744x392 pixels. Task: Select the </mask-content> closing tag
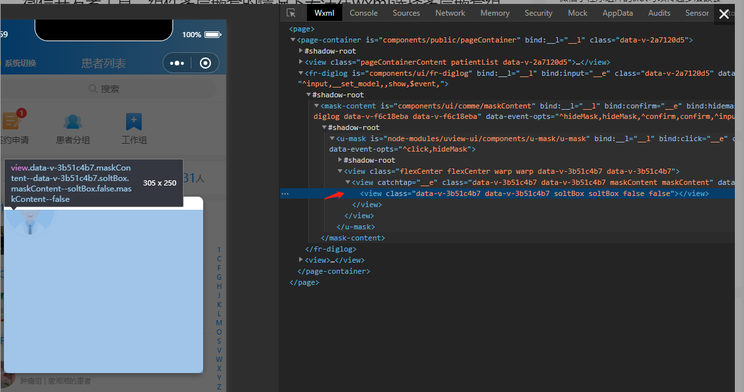[x=353, y=238]
